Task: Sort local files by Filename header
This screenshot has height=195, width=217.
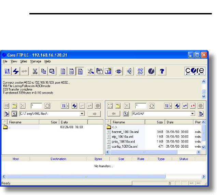Action: [23, 122]
